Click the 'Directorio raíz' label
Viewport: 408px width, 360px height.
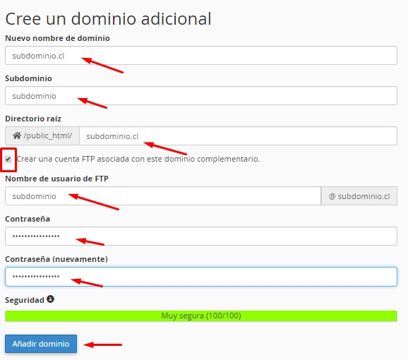33,119
